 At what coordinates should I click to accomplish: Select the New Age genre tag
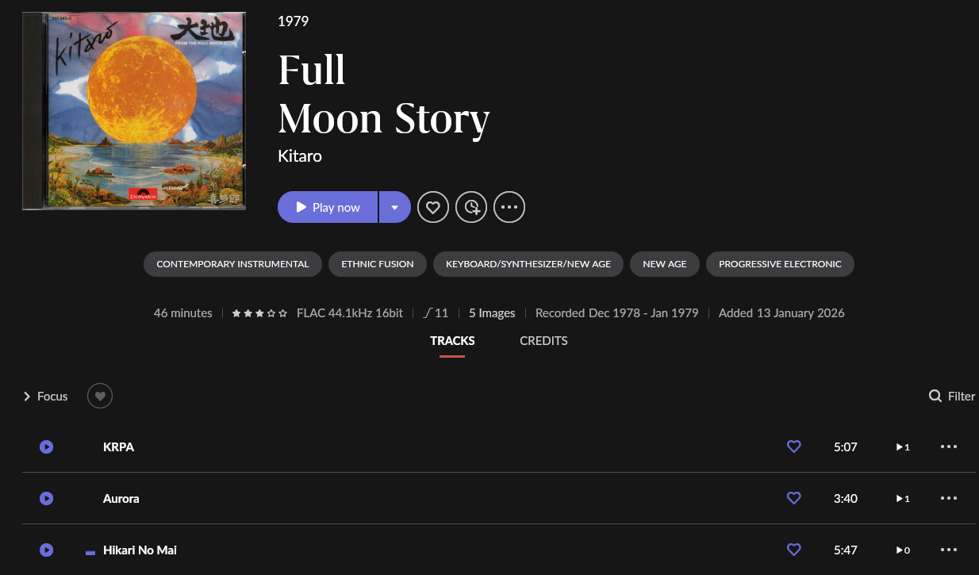[x=665, y=264]
